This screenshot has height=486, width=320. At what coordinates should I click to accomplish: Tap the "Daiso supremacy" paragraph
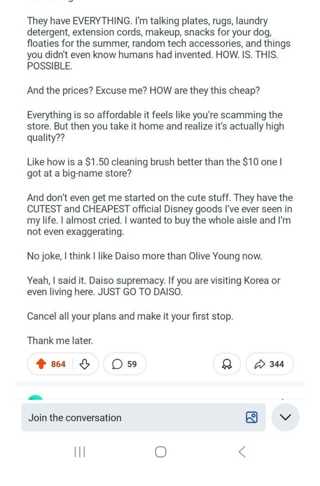(153, 286)
